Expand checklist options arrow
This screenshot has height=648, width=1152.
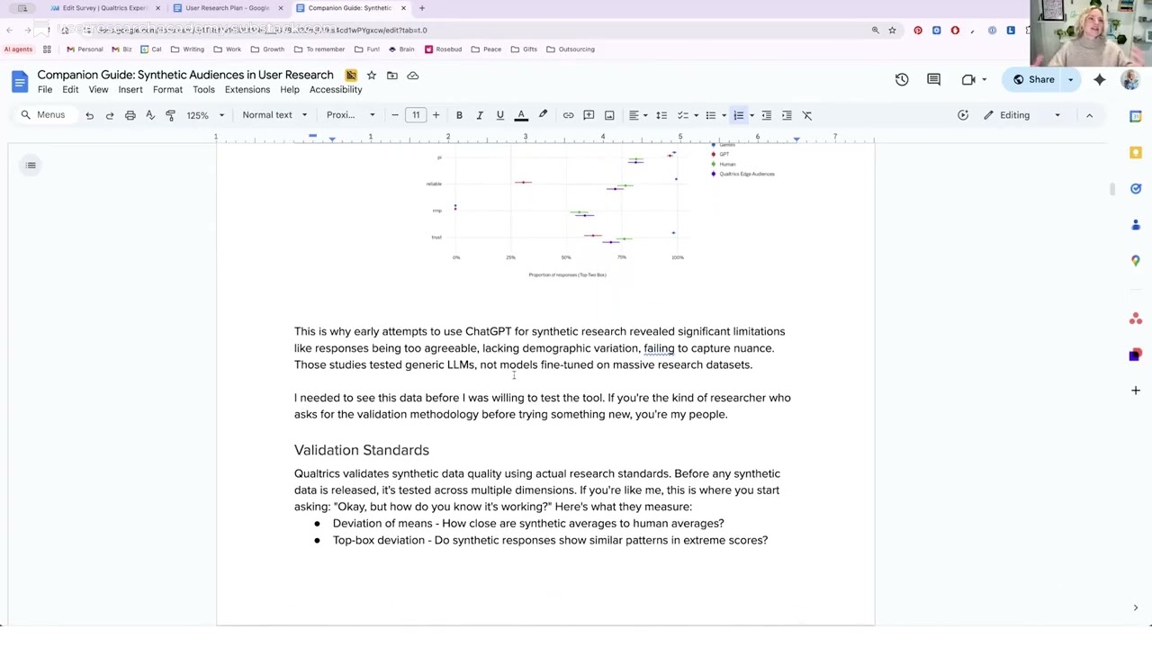coord(696,115)
